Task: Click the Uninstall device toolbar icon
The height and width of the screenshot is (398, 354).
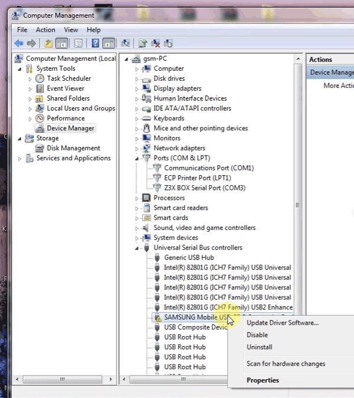Action: [155, 44]
